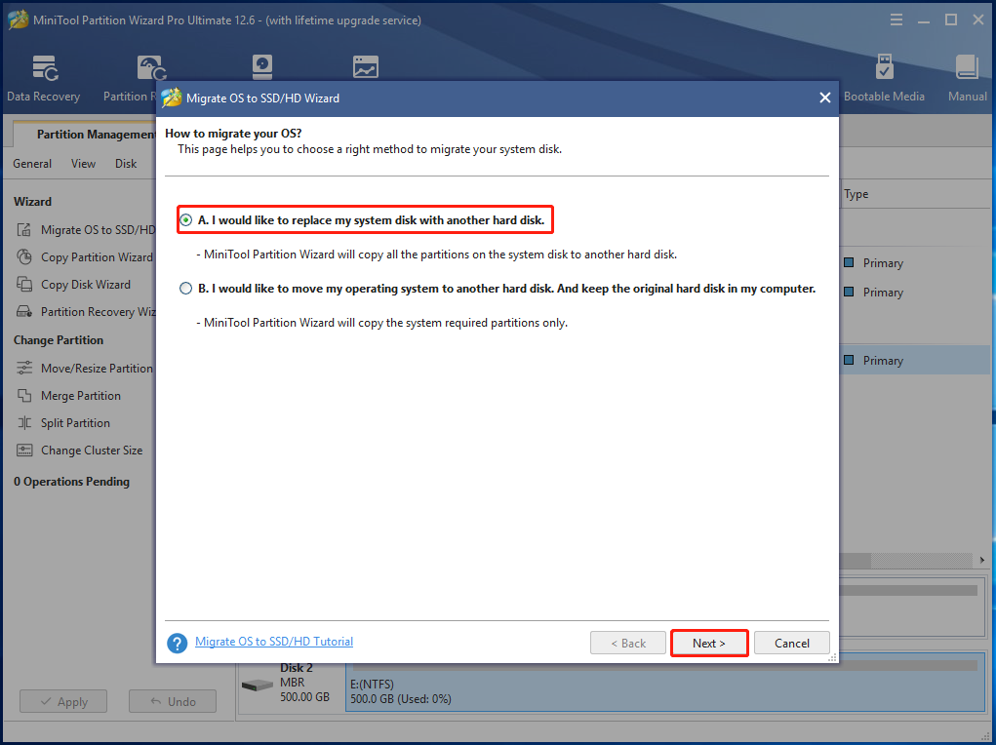This screenshot has height=745, width=996.
Task: Select option B move operating system only
Action: click(185, 289)
